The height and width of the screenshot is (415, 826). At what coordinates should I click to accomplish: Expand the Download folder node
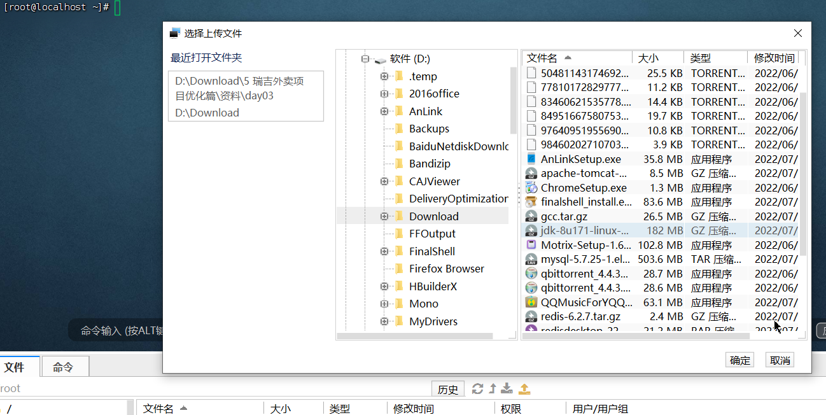click(x=384, y=216)
